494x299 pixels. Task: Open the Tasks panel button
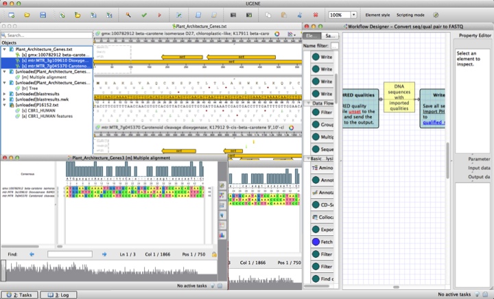19,294
